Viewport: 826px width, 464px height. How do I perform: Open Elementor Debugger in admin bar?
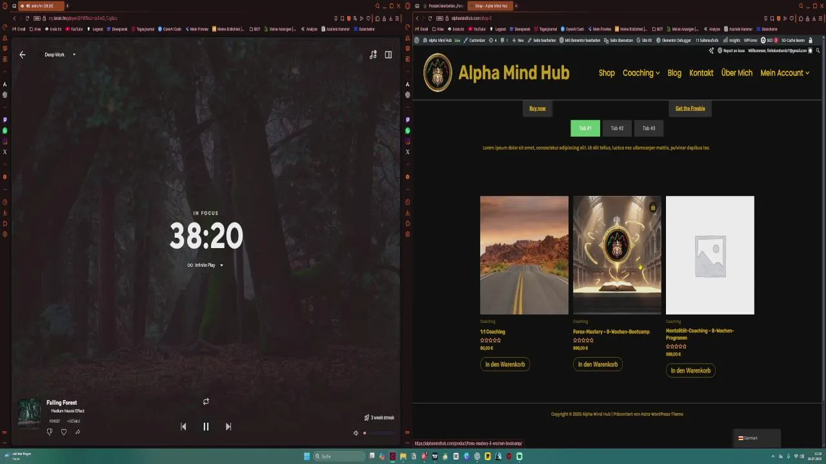tap(672, 40)
